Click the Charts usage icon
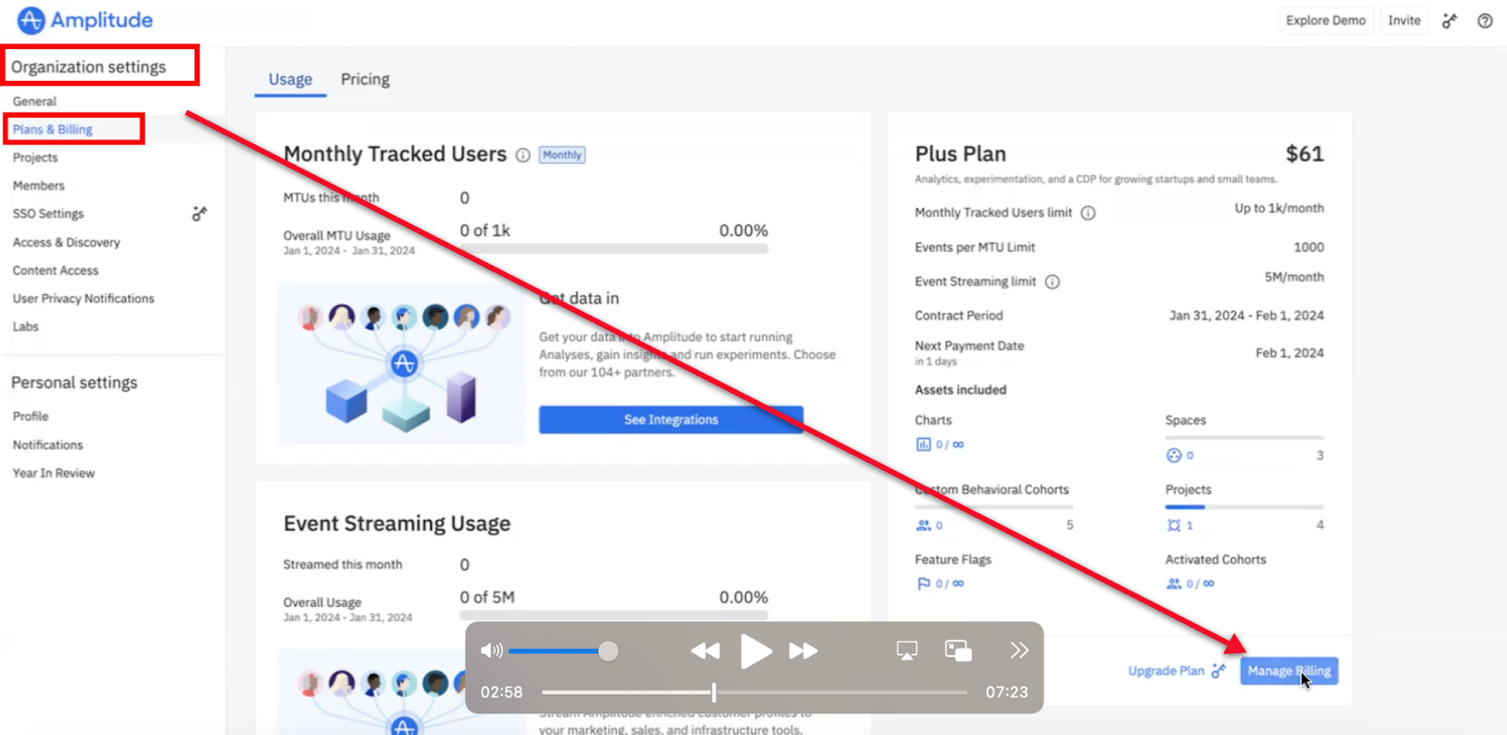 (x=923, y=444)
